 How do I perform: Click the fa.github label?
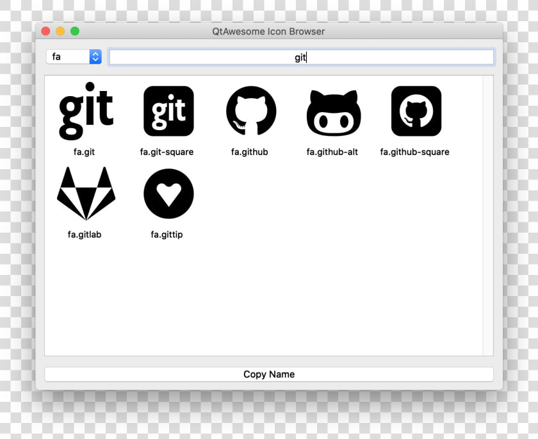249,152
